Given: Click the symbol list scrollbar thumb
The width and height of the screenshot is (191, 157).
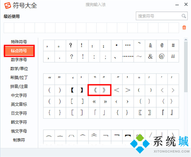Looking at the screenshot, I should pyautogui.click(x=186, y=67).
